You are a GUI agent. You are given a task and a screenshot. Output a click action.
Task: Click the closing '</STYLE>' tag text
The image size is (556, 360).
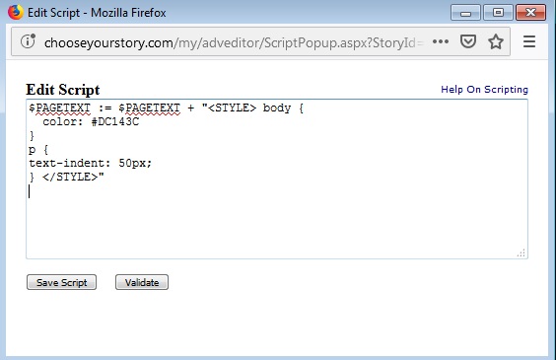(x=70, y=177)
